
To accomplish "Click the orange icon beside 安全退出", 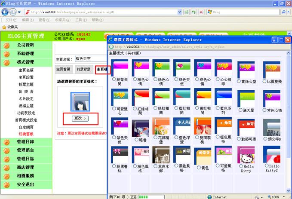I will click(x=6, y=184).
